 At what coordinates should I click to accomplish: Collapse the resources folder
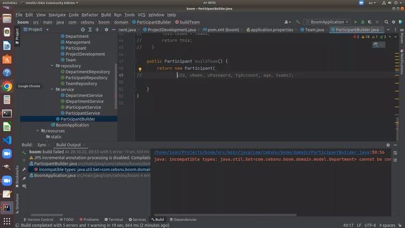click(38, 131)
